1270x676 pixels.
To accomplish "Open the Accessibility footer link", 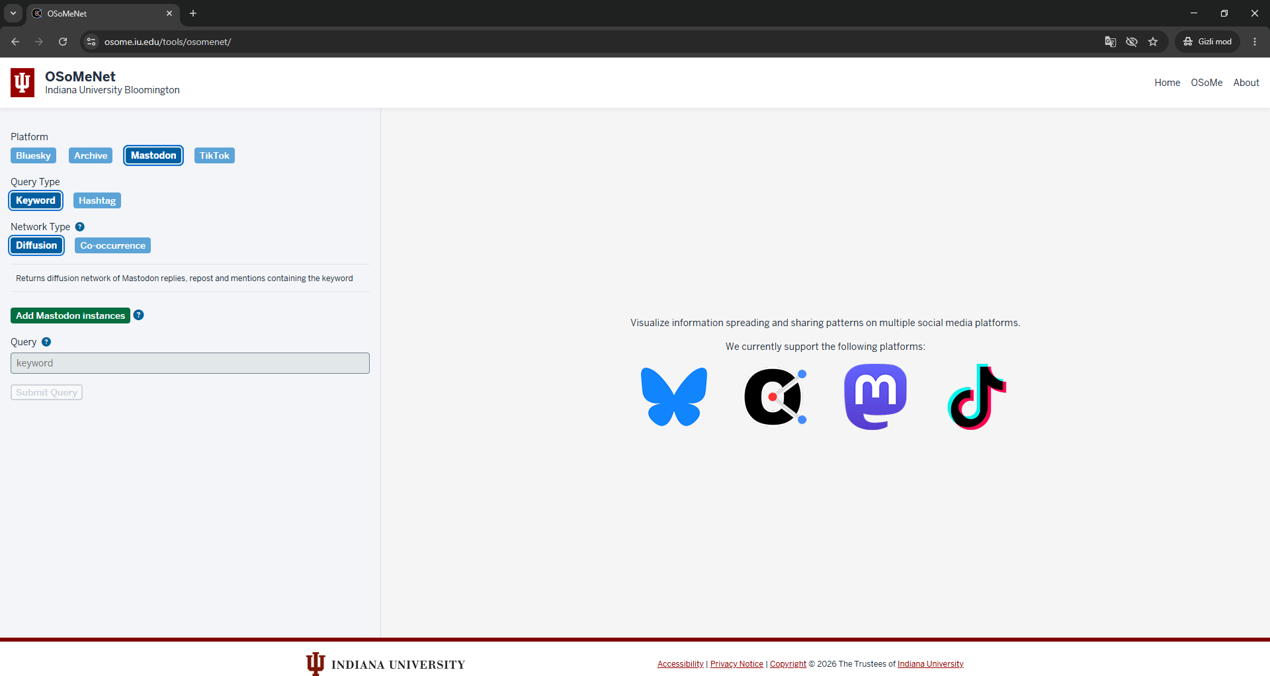I will pyautogui.click(x=681, y=664).
